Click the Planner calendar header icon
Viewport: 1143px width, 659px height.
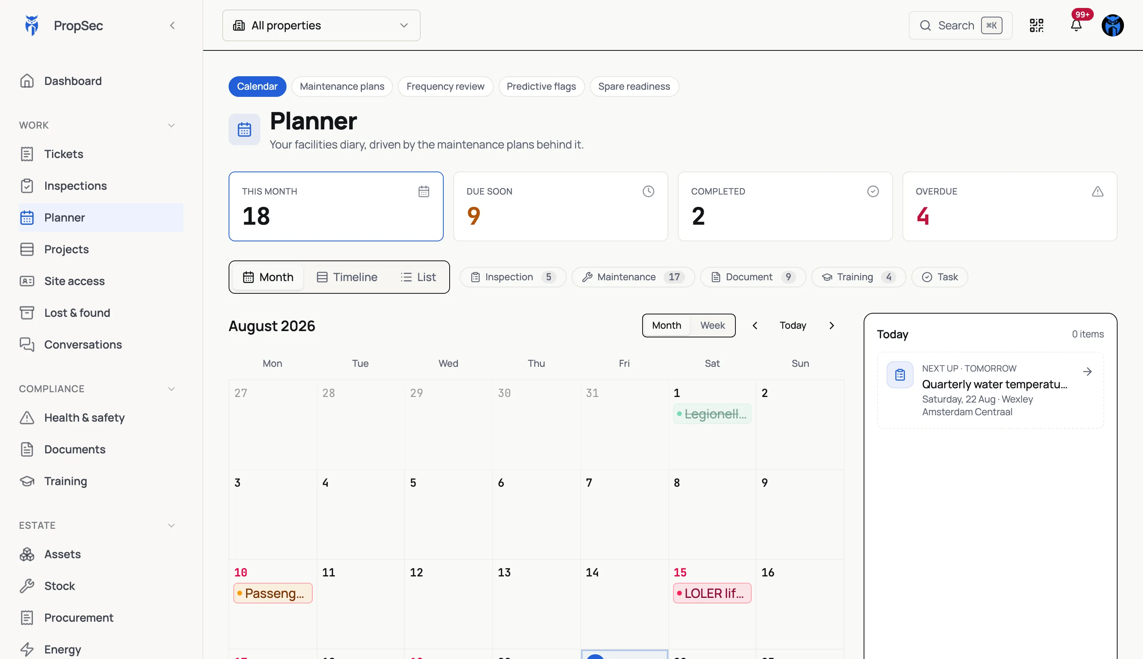tap(244, 129)
